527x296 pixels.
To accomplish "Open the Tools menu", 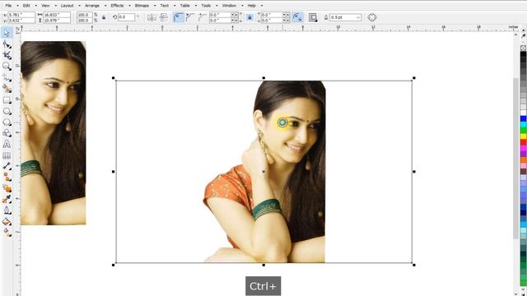I will click(206, 6).
